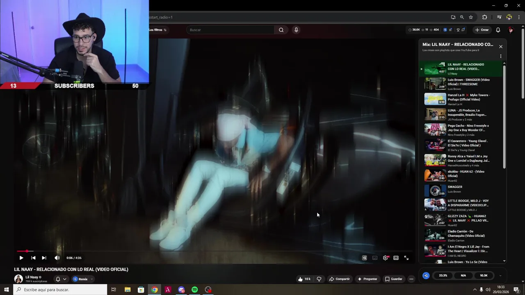The image size is (525, 295).
Task: Open the Lil Naay channel name link
Action: coord(32,277)
